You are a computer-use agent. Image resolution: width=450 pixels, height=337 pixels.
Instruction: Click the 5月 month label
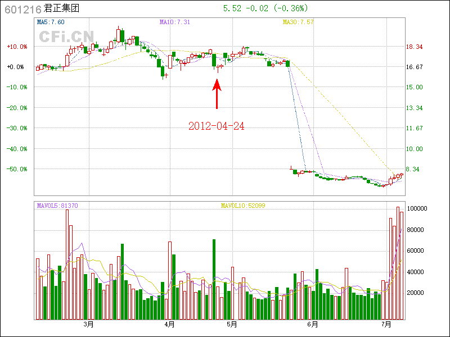click(232, 325)
